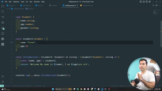Open the Customize Layout button

tap(150, 2)
